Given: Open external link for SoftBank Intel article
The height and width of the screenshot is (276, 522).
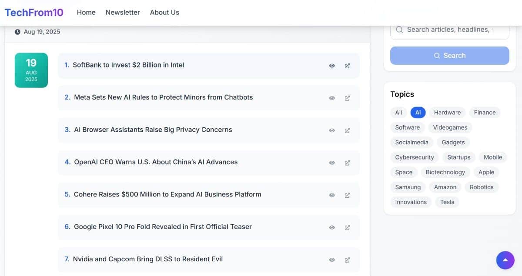Looking at the screenshot, I should point(347,65).
